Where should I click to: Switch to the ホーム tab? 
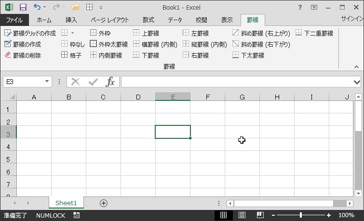(x=44, y=20)
